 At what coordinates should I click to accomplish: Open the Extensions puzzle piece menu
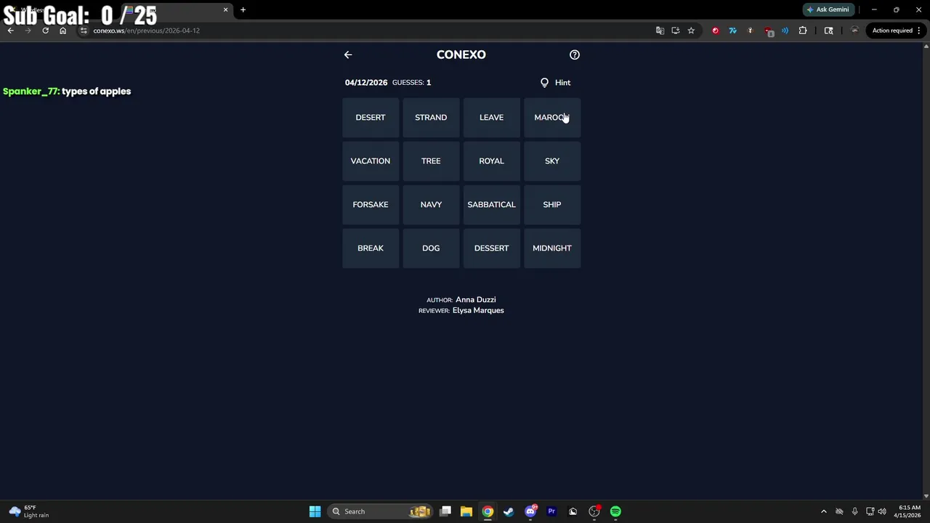click(x=803, y=31)
